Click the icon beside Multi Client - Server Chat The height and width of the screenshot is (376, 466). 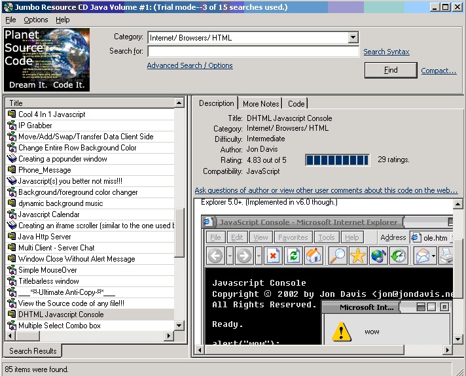(x=12, y=247)
